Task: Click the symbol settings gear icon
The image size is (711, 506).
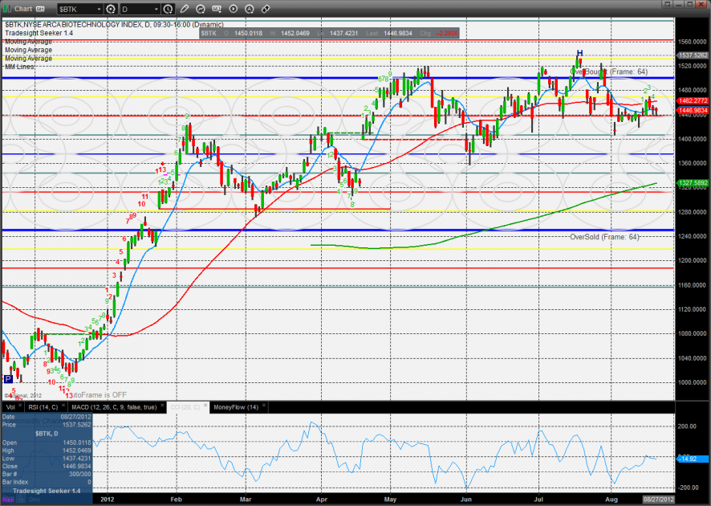Action: click(x=111, y=10)
